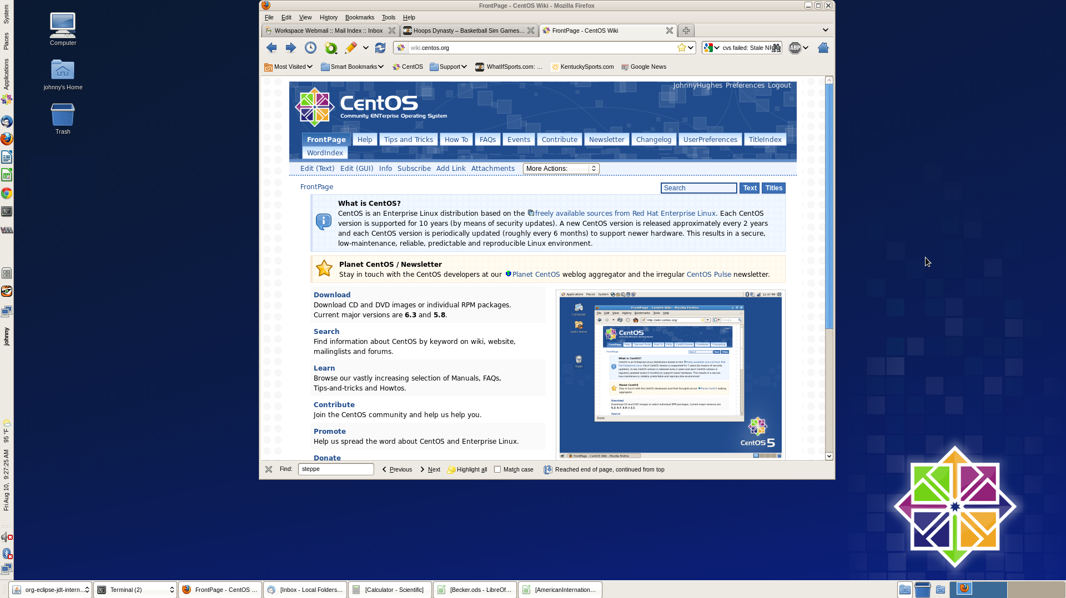Close the Hoops Dynasty tab
This screenshot has width=1066, height=598.
[531, 31]
